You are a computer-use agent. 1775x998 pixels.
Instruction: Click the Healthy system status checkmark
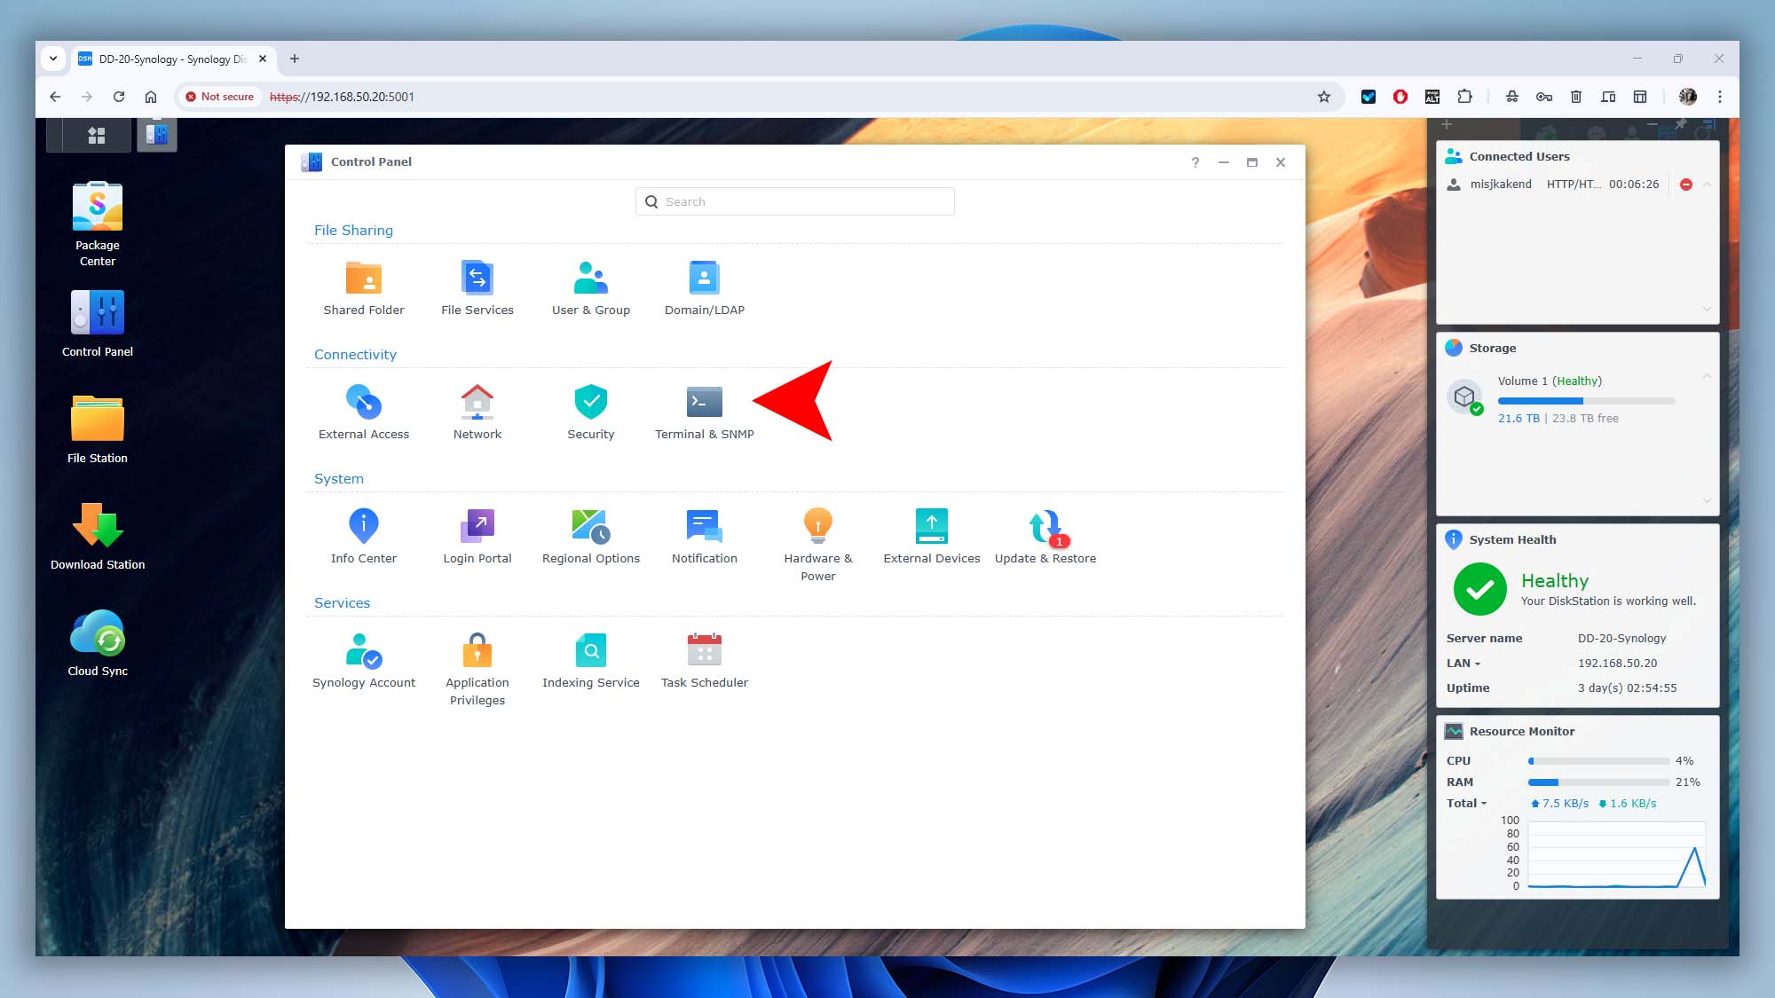1479,589
